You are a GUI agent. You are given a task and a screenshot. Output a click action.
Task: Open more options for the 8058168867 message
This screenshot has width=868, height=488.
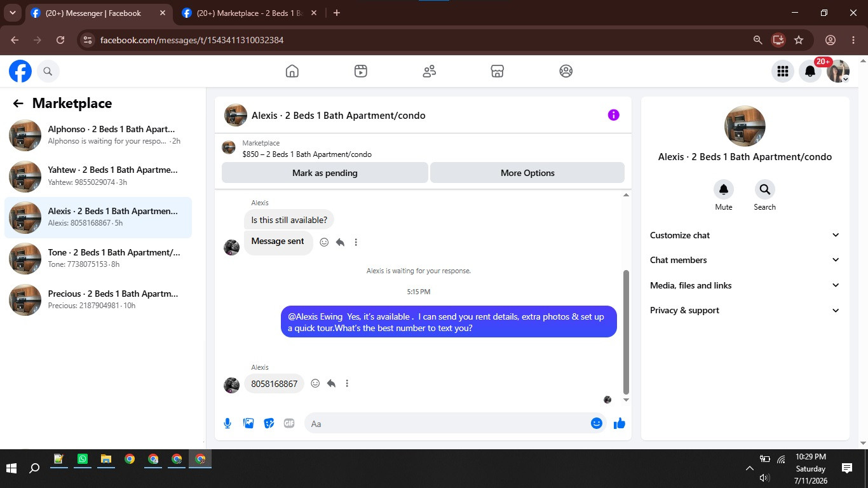click(x=347, y=383)
